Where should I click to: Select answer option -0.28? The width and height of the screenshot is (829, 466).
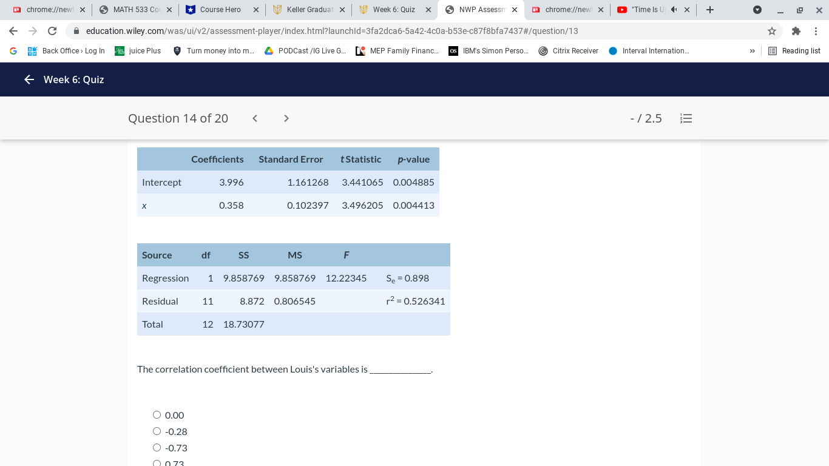[157, 431]
